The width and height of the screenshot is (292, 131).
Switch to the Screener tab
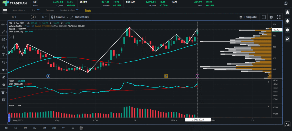pyautogui.click(x=50, y=10)
